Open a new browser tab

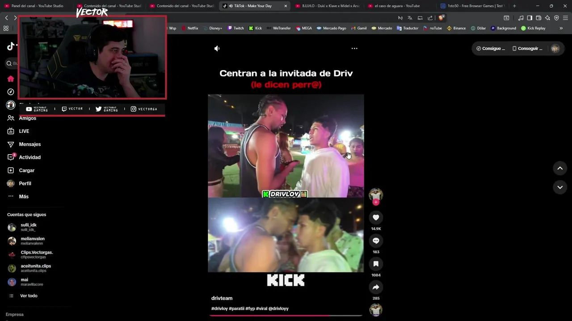514,6
